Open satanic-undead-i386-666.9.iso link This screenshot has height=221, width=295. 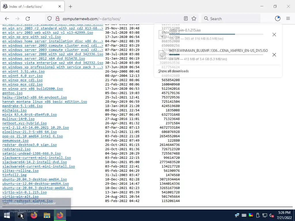click(x=32, y=154)
